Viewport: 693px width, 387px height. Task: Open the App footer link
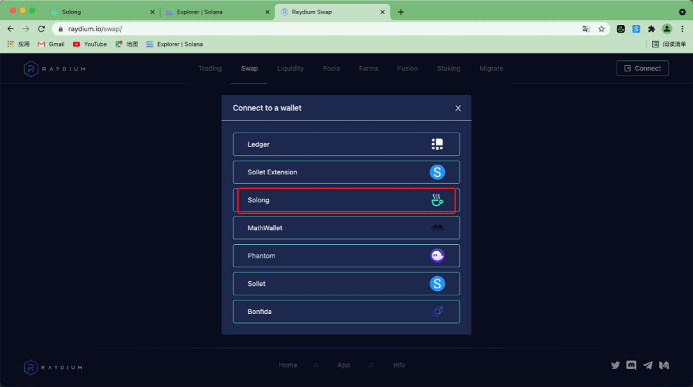point(343,365)
